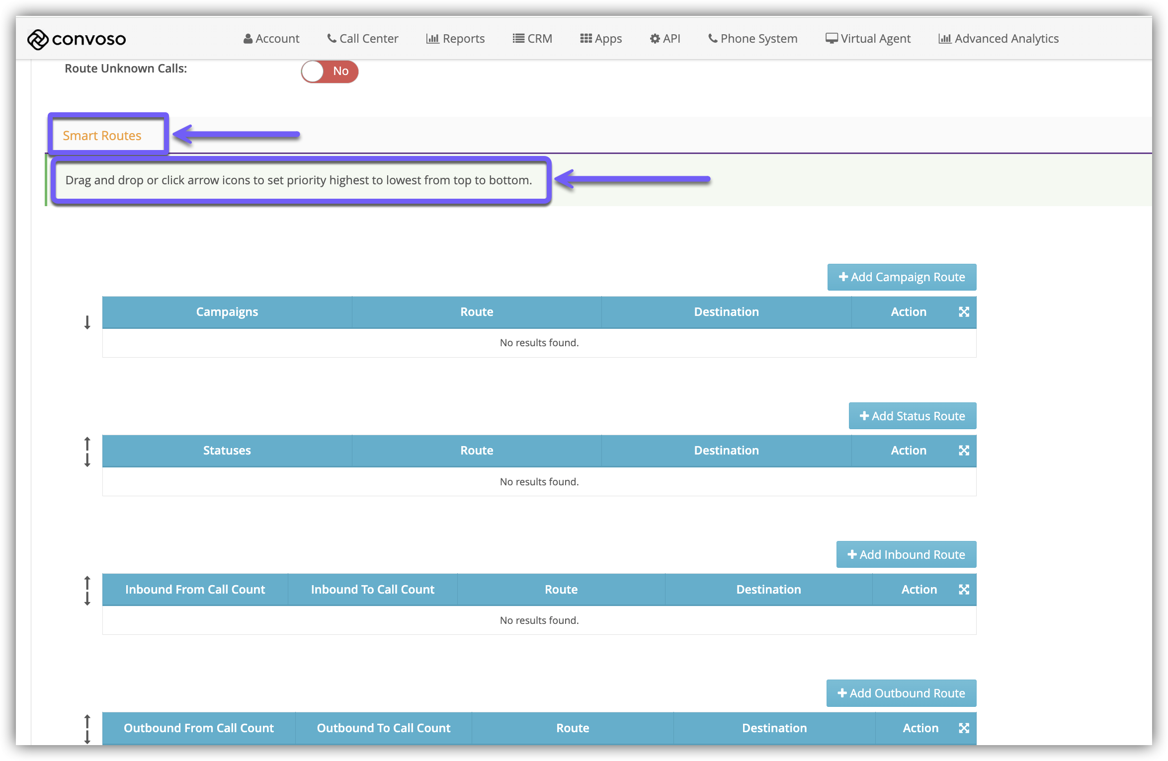This screenshot has height=761, width=1168.
Task: Click Add Status Route button
Action: pos(912,416)
